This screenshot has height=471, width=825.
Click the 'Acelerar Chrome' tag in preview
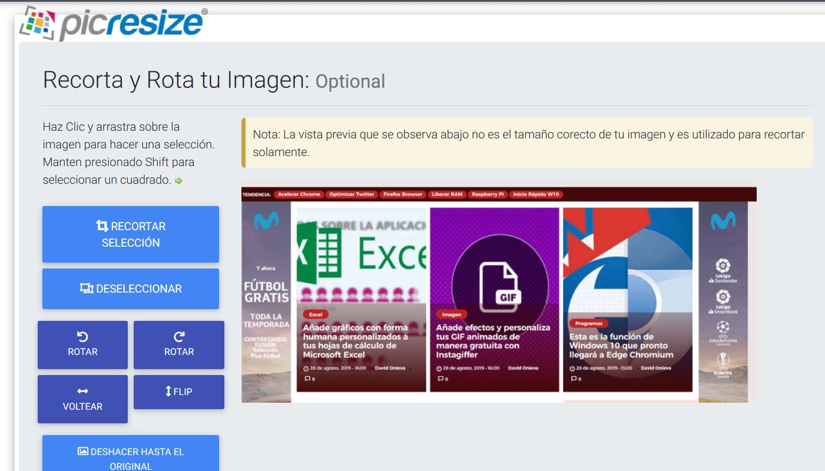pos(299,194)
